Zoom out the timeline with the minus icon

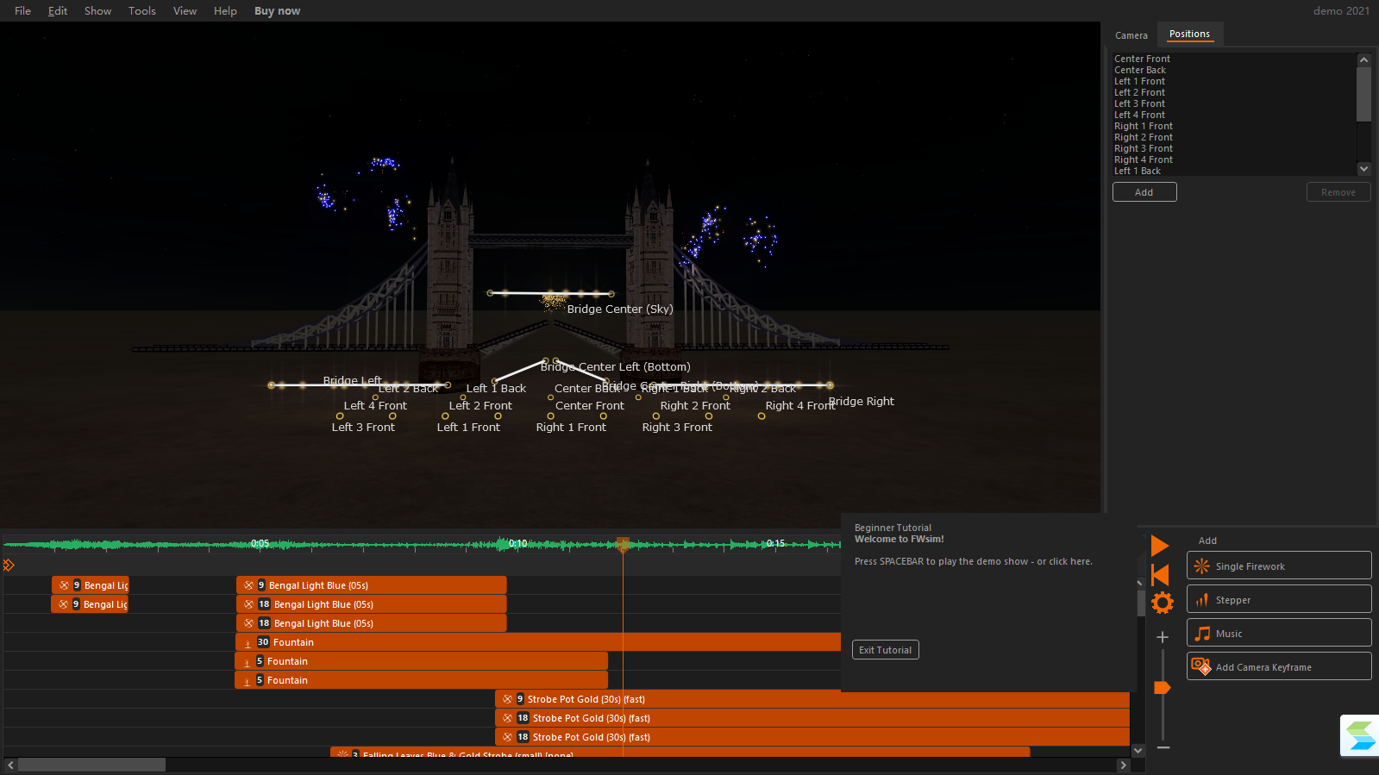tap(1163, 747)
